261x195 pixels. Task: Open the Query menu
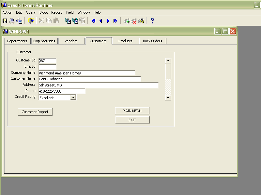(x=31, y=12)
